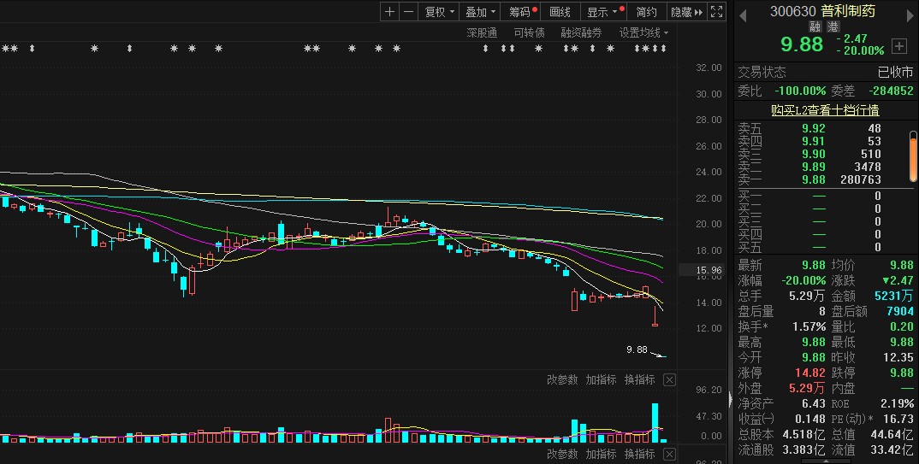Viewport: 919px width, 464px height.
Task: Open the 设置均线 moving average settings dropdown
Action: (x=643, y=32)
